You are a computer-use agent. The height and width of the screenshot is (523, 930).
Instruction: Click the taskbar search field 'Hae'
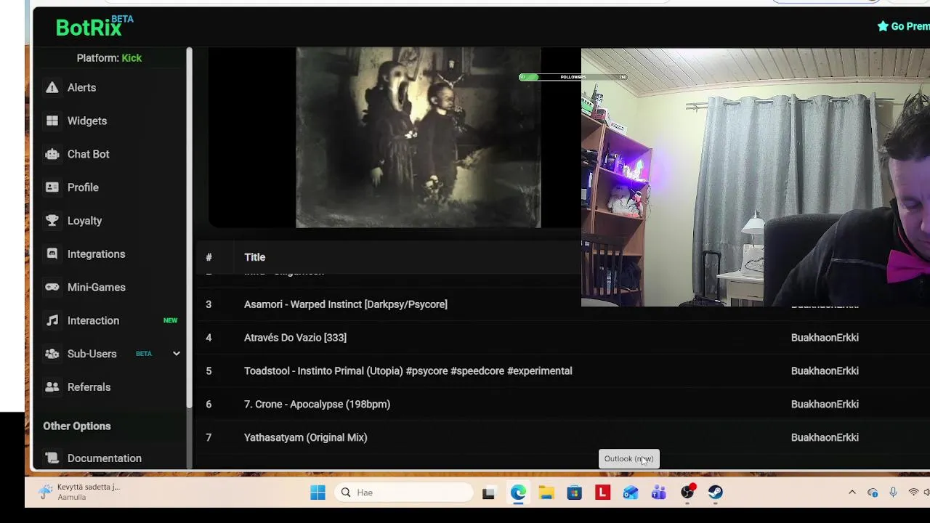coord(404,492)
